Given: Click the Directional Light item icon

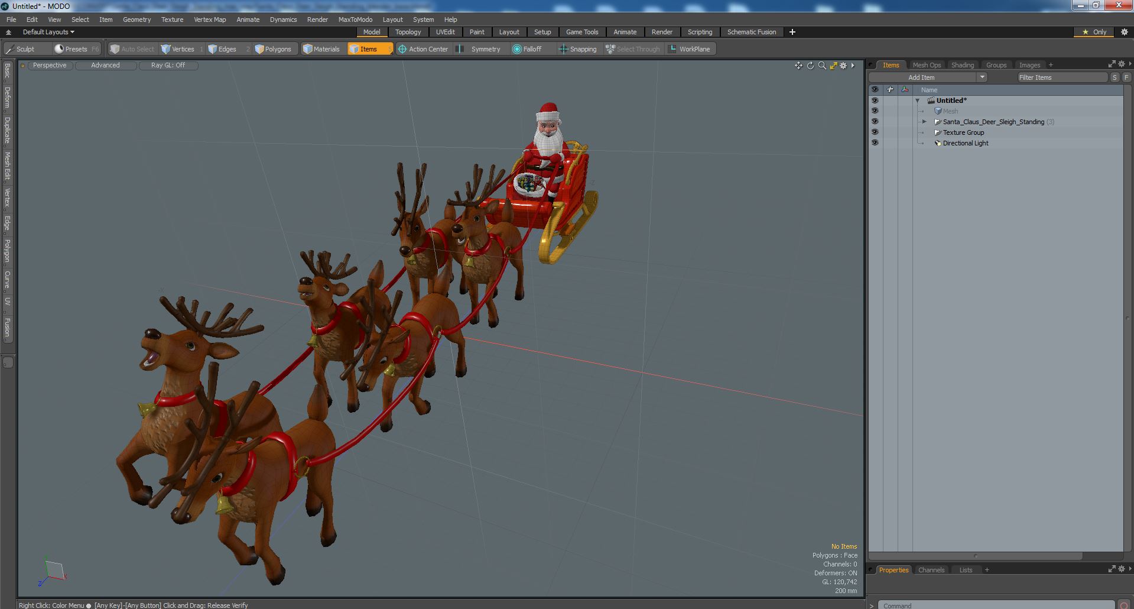Looking at the screenshot, I should [x=937, y=143].
